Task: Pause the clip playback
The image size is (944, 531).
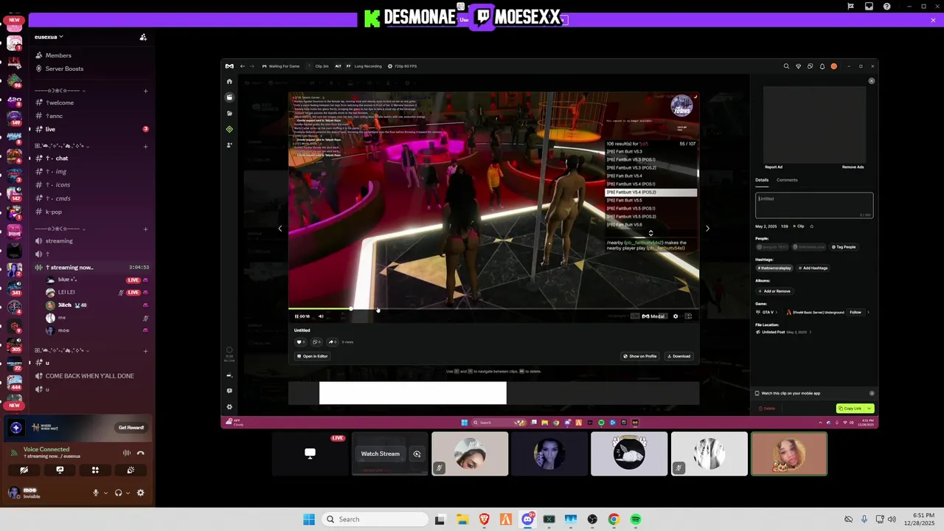Action: (x=296, y=316)
